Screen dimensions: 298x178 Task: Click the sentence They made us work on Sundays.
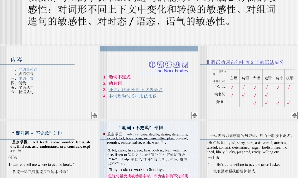click(137, 170)
